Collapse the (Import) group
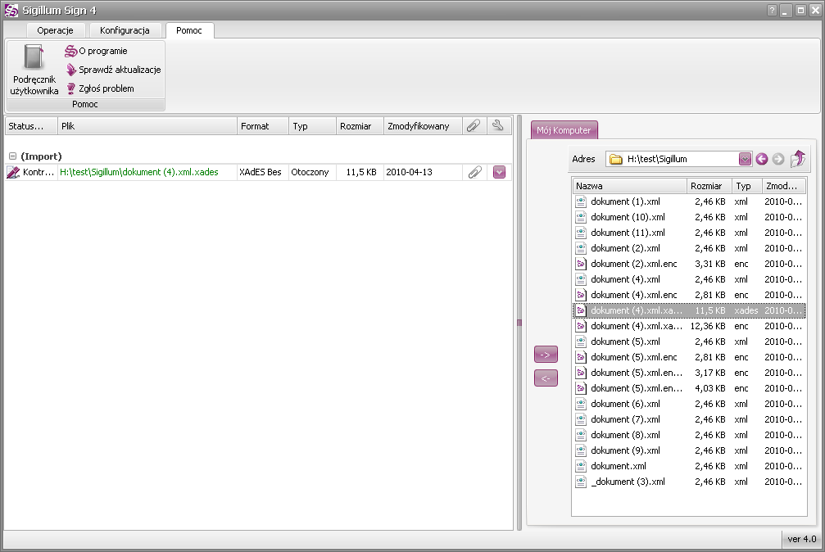 coord(12,156)
